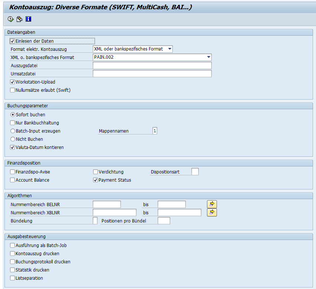
Task: Tick the Account Balance checkbox
Action: (13, 180)
